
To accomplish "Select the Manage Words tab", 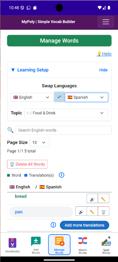I will (x=59, y=245).
